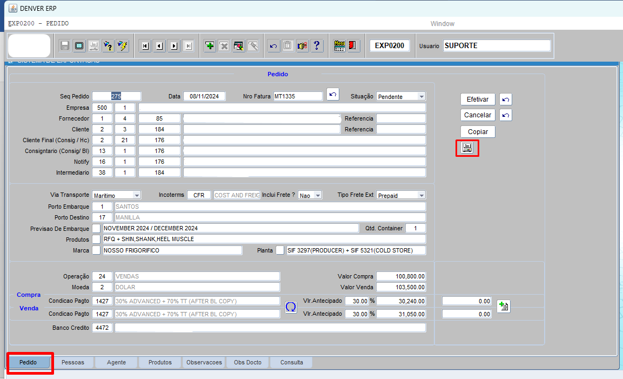The image size is (623, 379).
Task: Click the red door exit icon
Action: [353, 46]
